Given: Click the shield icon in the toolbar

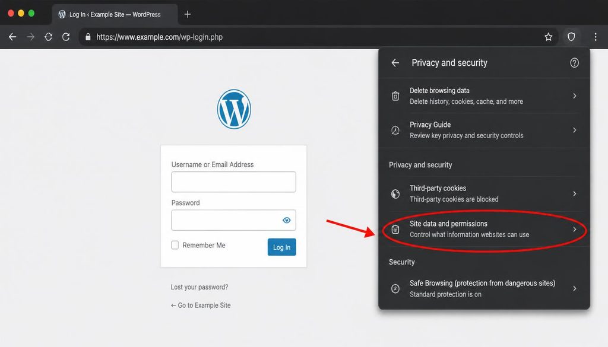Looking at the screenshot, I should point(571,37).
